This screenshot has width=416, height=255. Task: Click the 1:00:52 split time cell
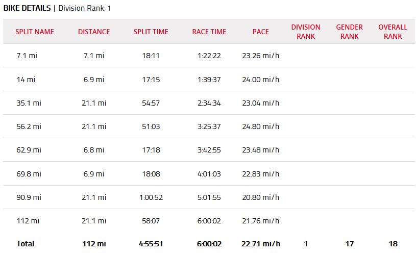point(151,197)
